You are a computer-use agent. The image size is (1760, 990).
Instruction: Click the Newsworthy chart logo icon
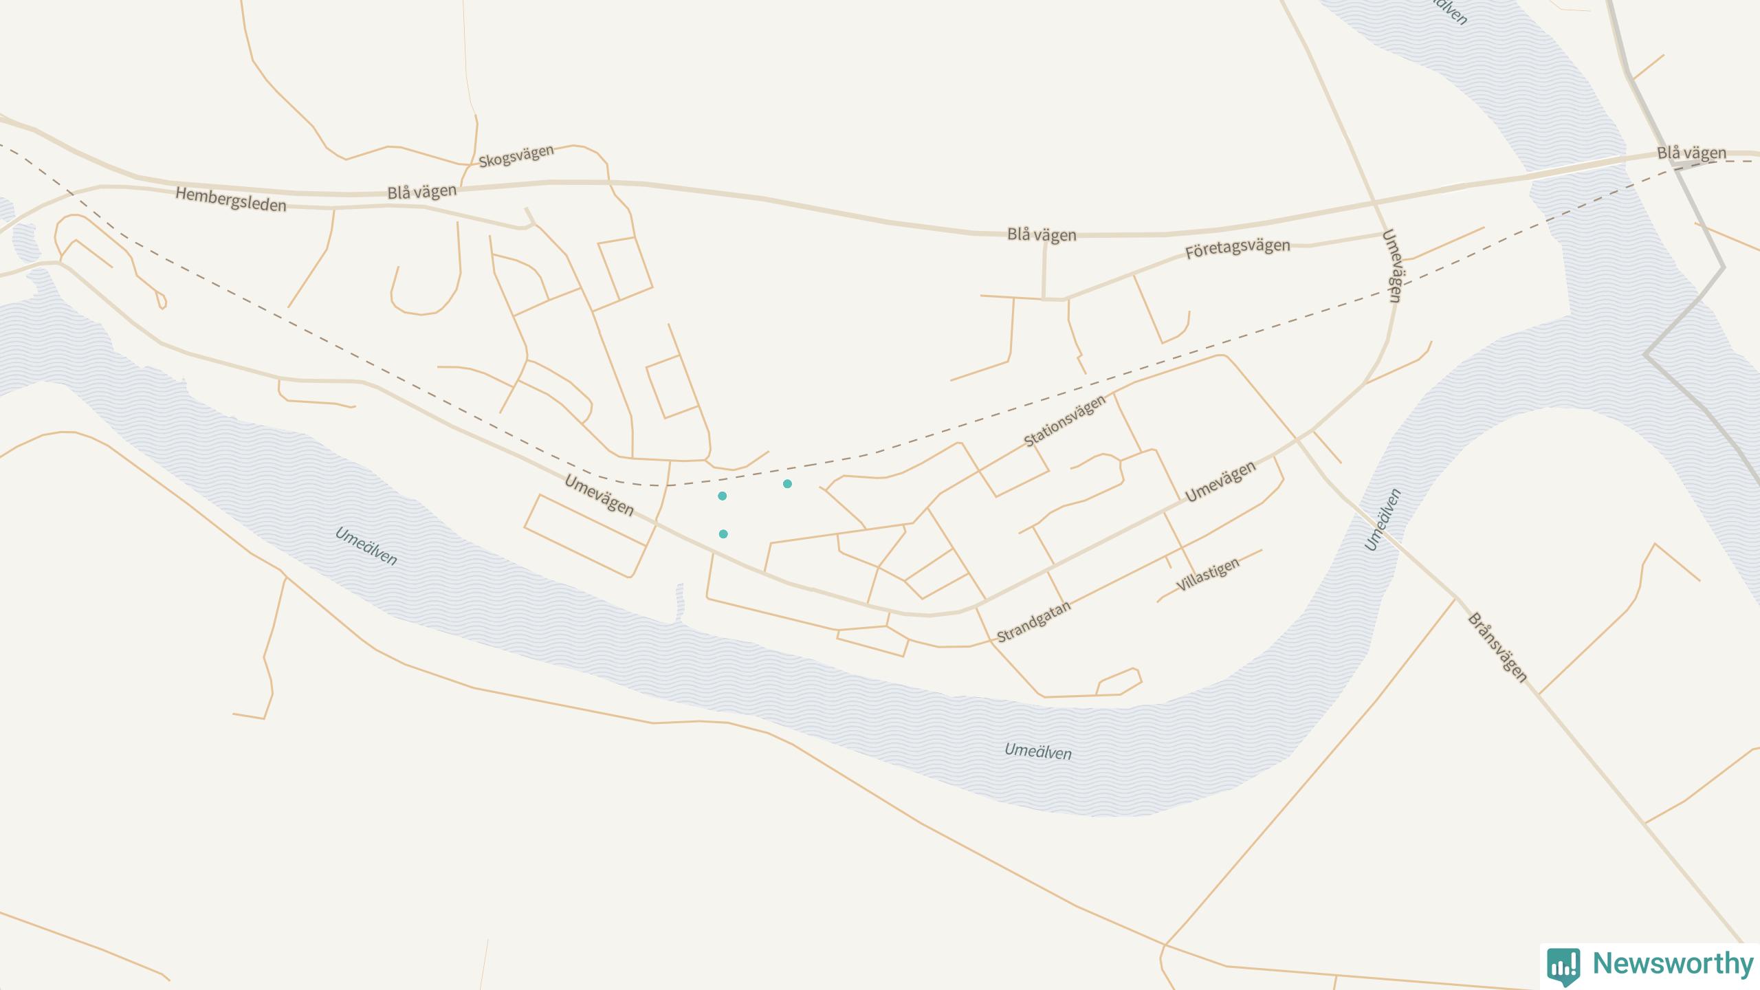(1563, 966)
